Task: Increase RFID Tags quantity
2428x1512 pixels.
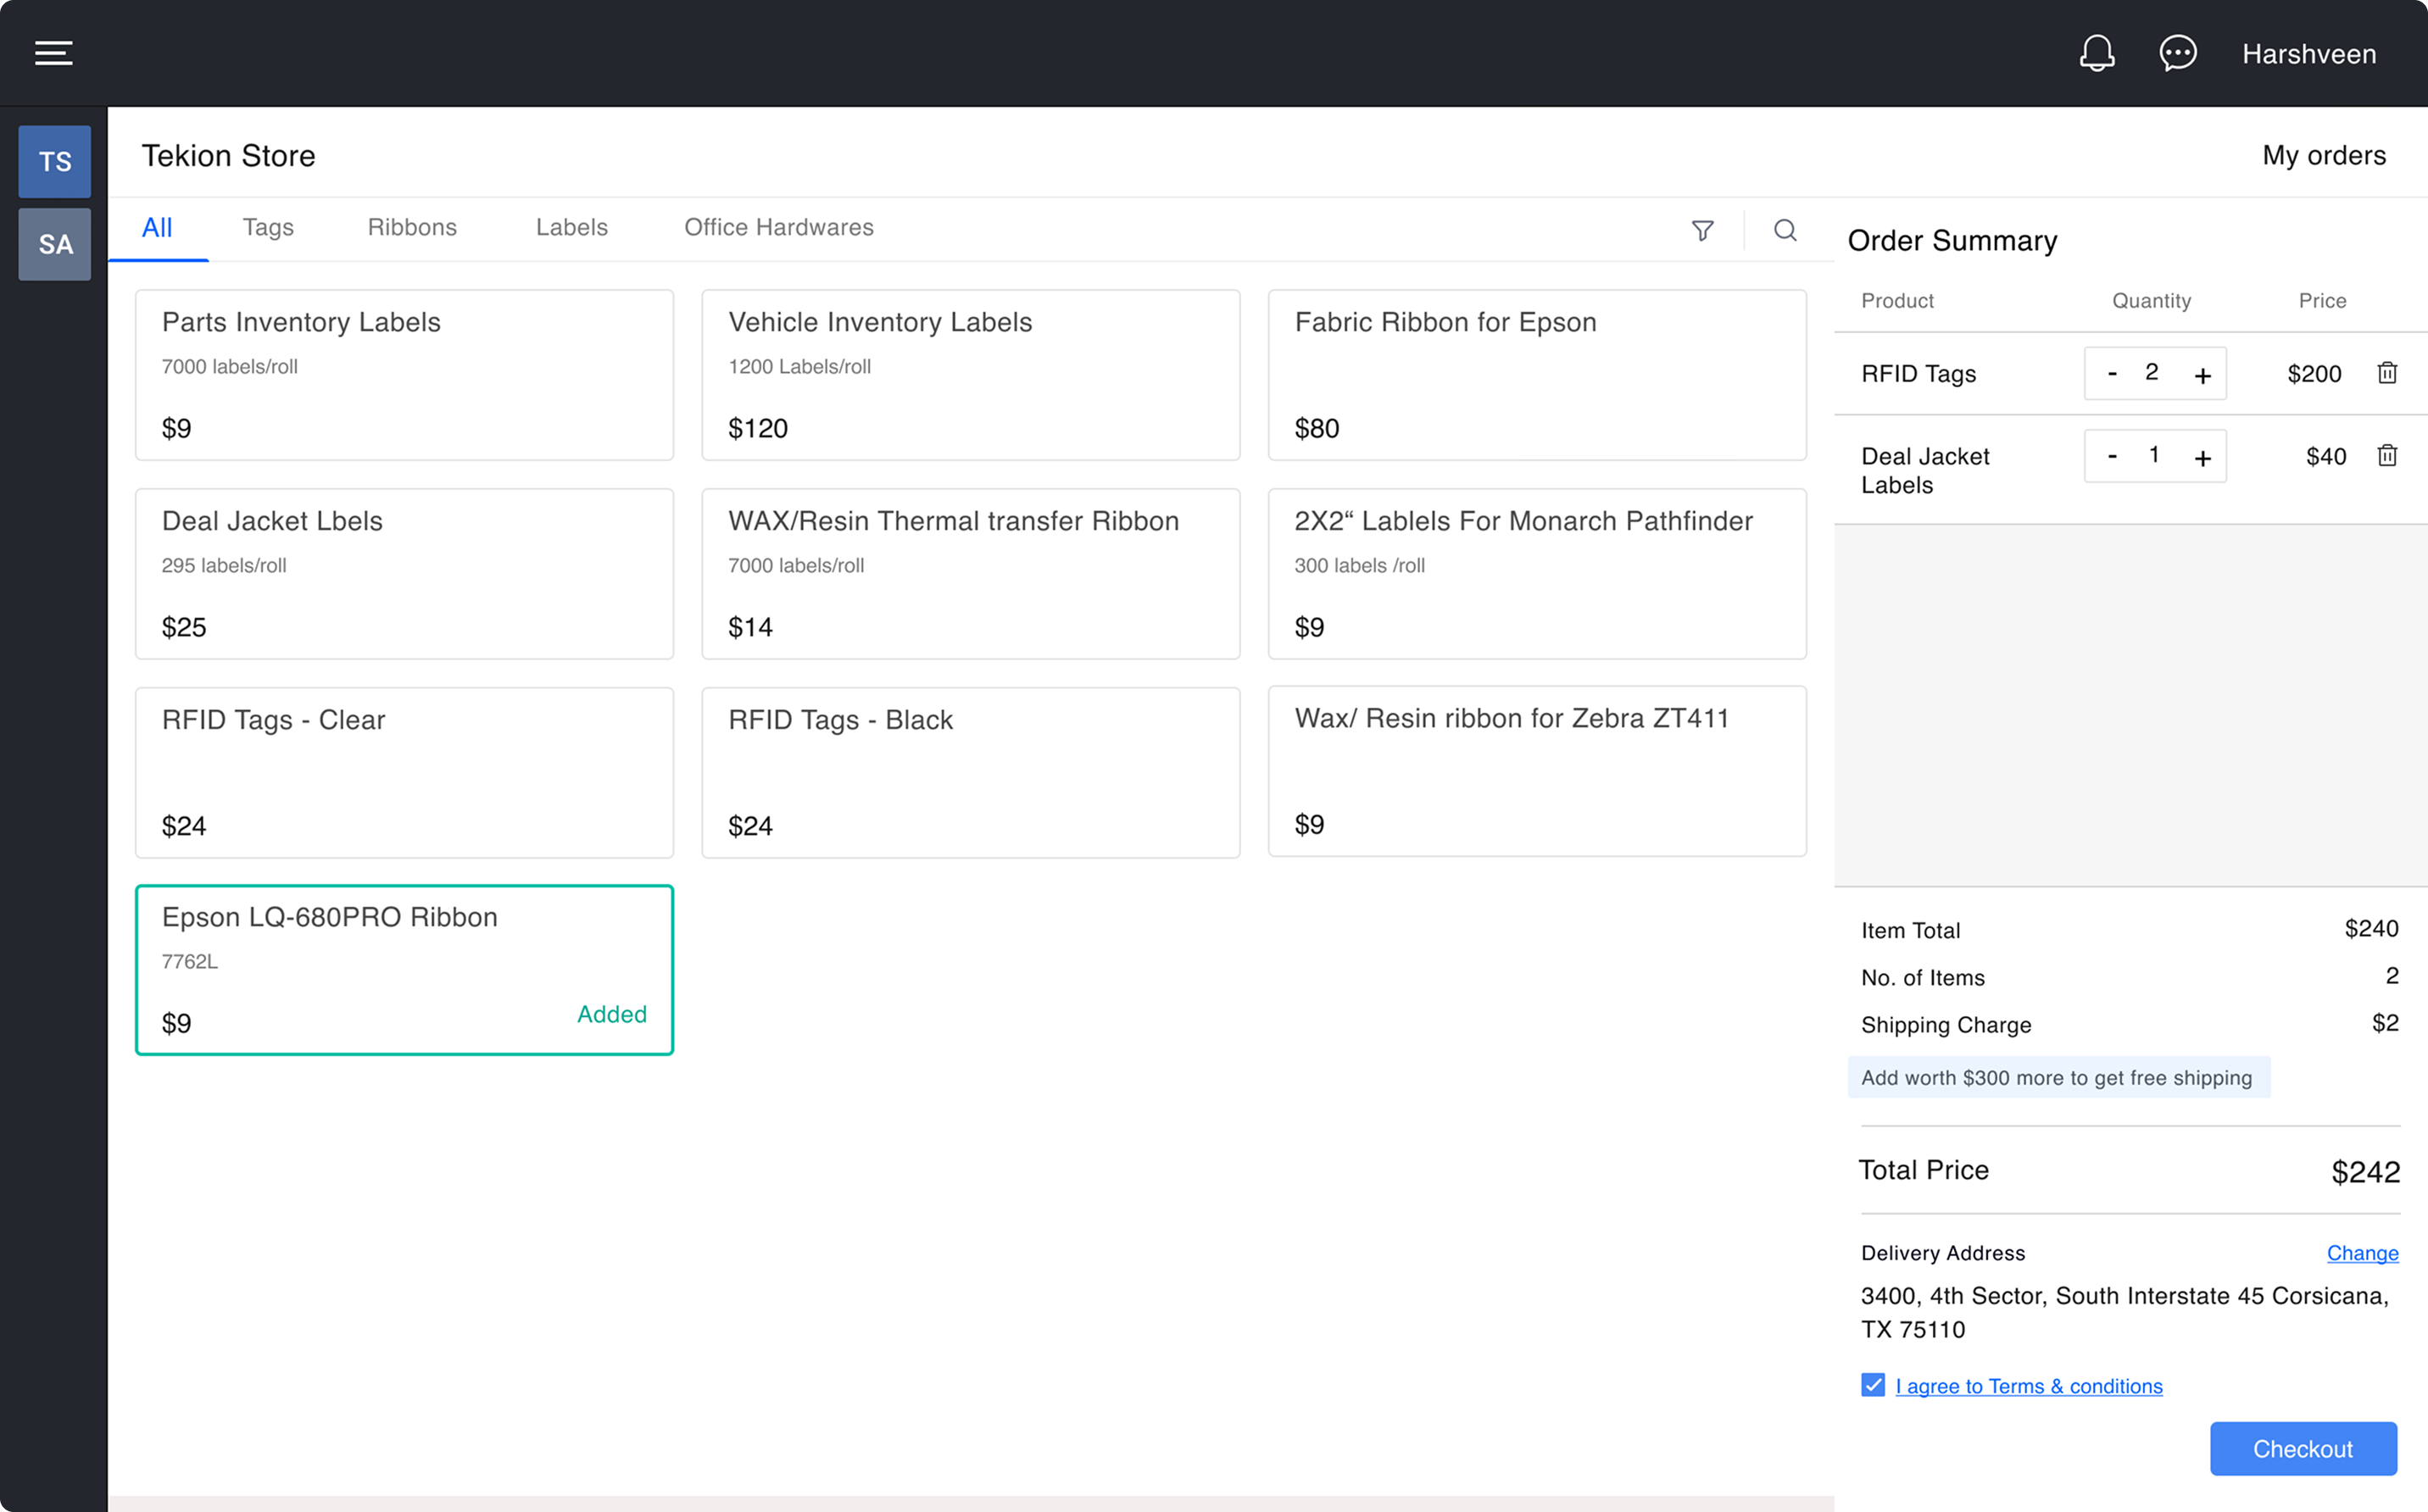Action: point(2202,375)
